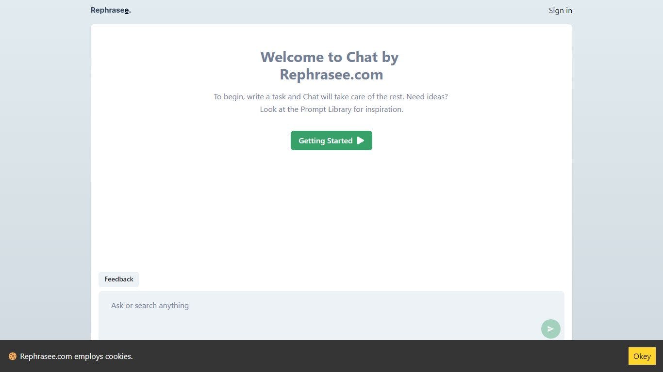Open the Rephrasee logo home link
Image resolution: width=663 pixels, height=372 pixels.
click(111, 10)
